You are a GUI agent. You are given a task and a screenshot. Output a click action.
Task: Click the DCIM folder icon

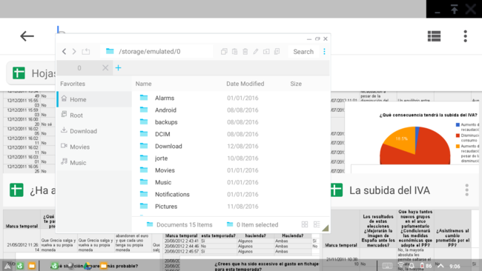point(144,133)
